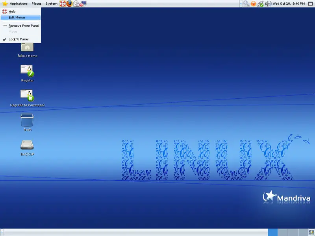This screenshot has width=315, height=236.
Task: Click the yellow star main menu icon
Action: pos(5,4)
